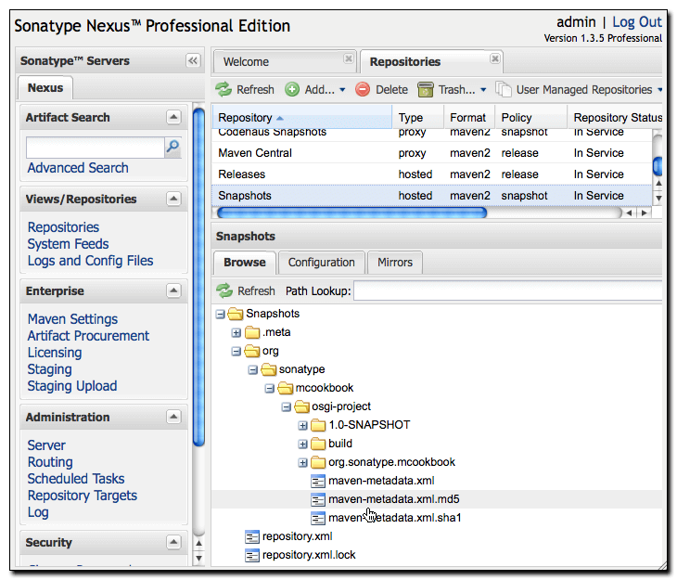677x580 pixels.
Task: Click the artifact search magnifier icon
Action: coord(172,147)
